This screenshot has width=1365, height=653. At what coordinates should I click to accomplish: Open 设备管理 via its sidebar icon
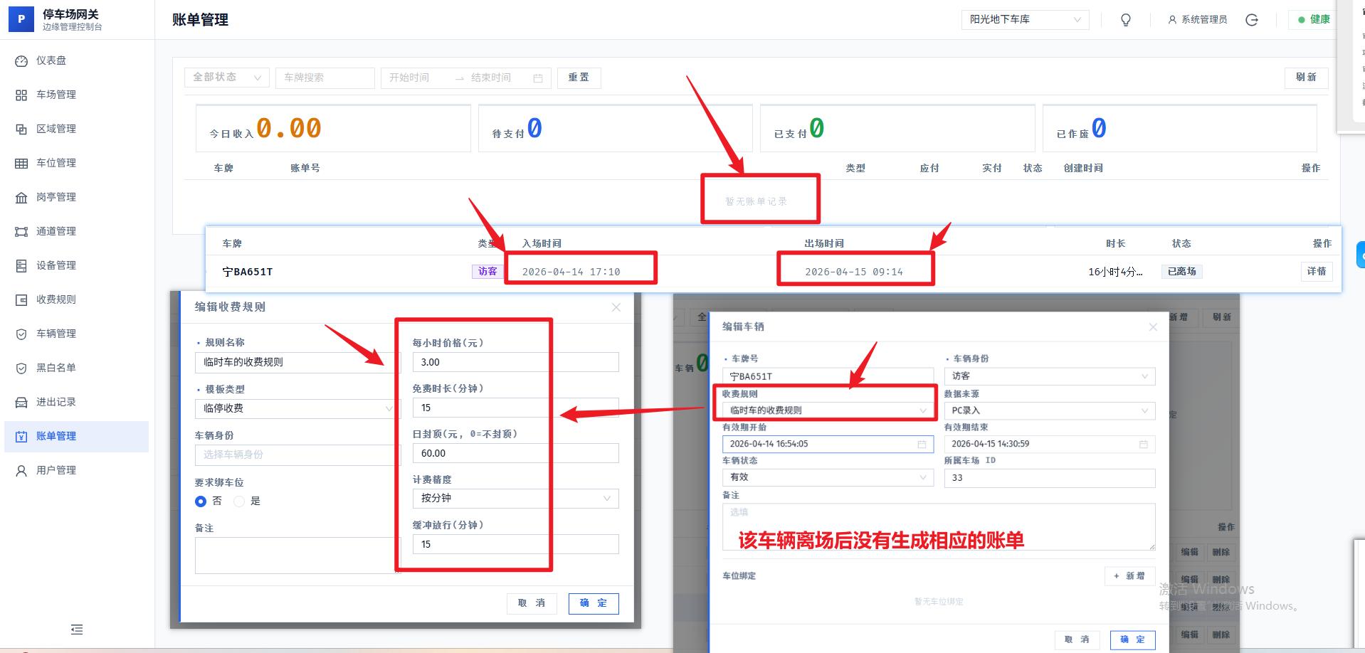point(21,265)
